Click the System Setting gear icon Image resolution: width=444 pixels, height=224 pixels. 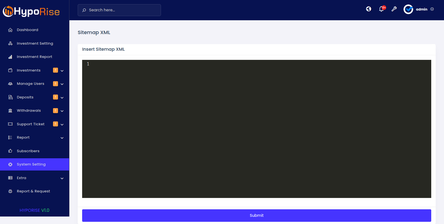point(10,164)
